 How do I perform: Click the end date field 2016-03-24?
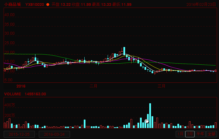tap(54, 134)
